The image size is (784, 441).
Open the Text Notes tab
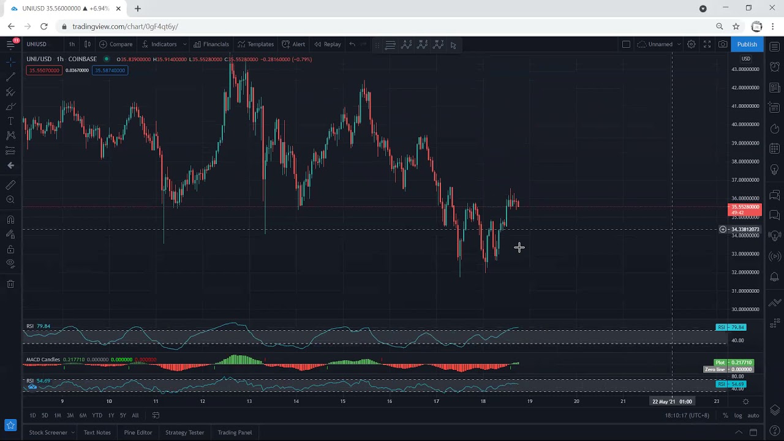click(97, 432)
